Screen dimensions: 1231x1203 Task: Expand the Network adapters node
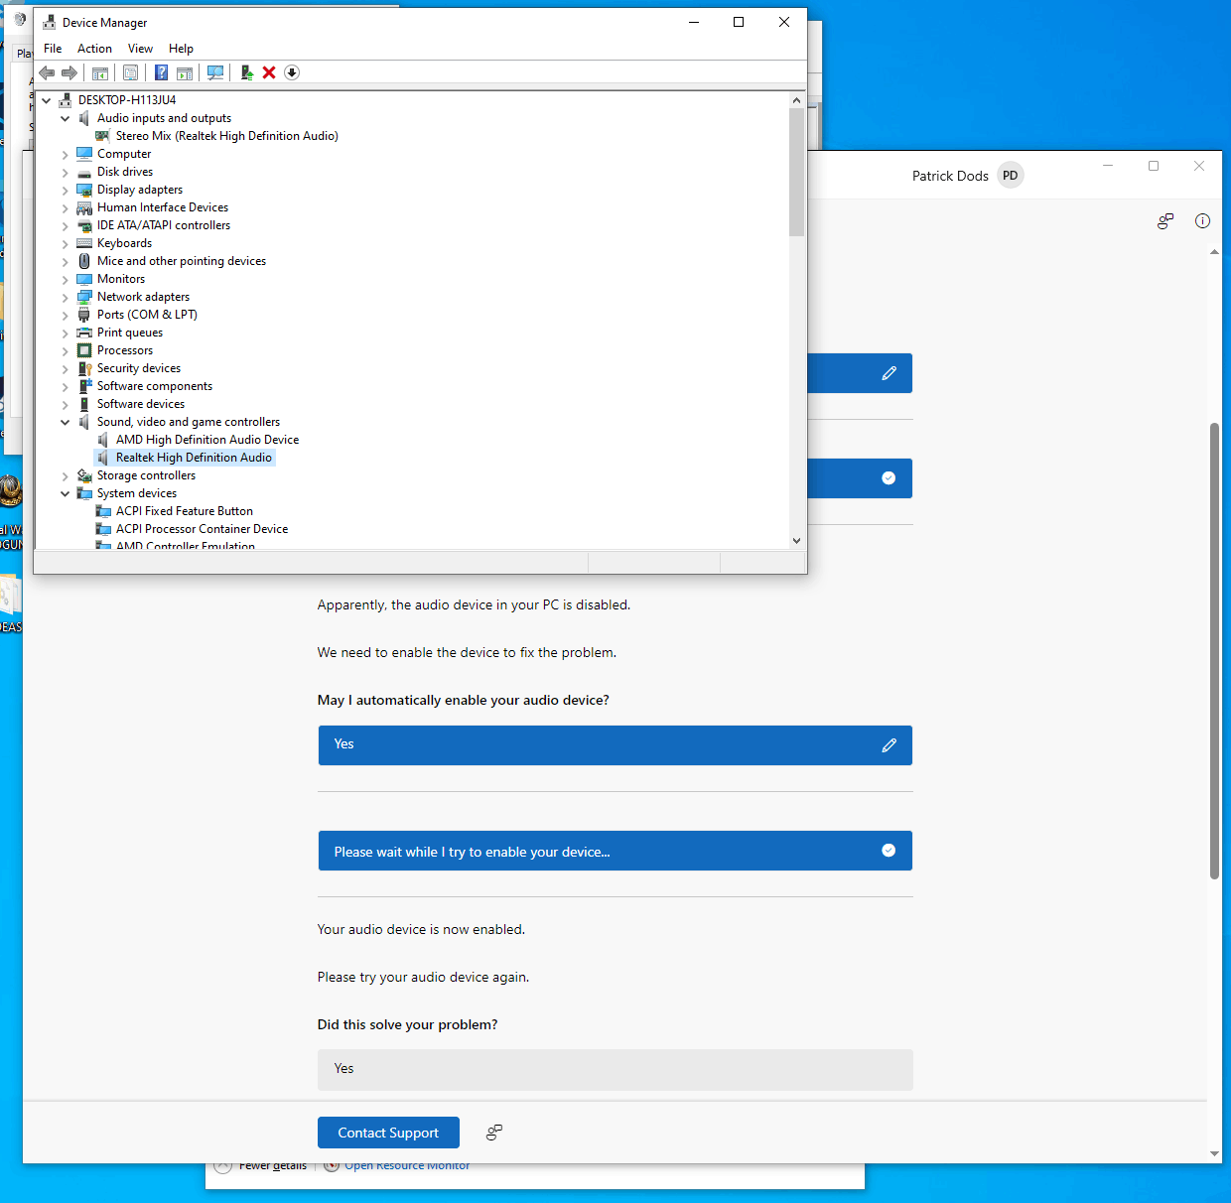(66, 297)
